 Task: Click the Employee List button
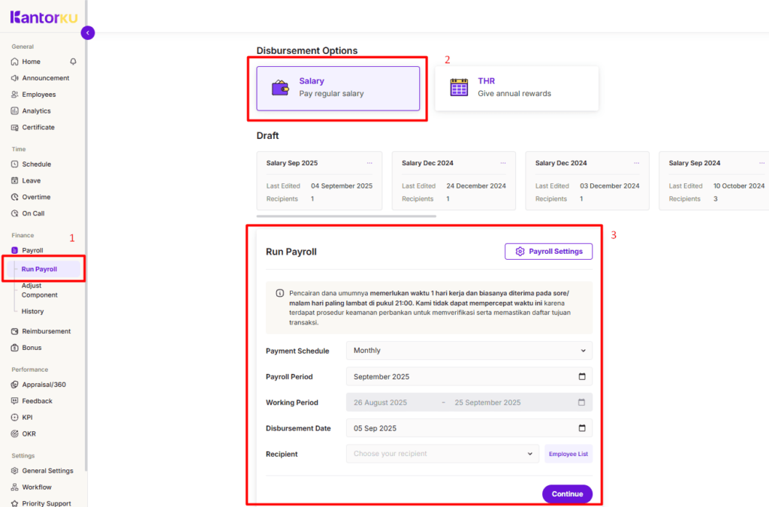click(568, 454)
